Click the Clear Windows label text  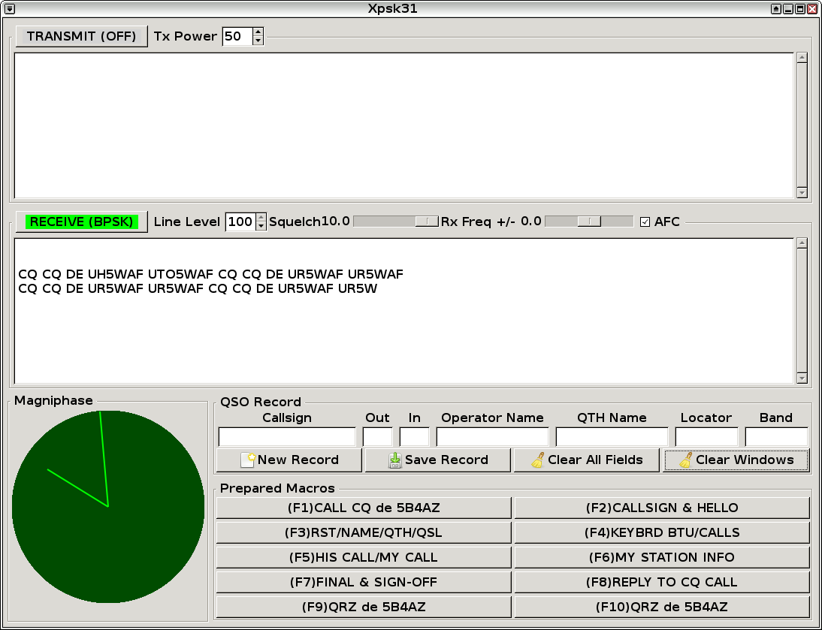(745, 460)
